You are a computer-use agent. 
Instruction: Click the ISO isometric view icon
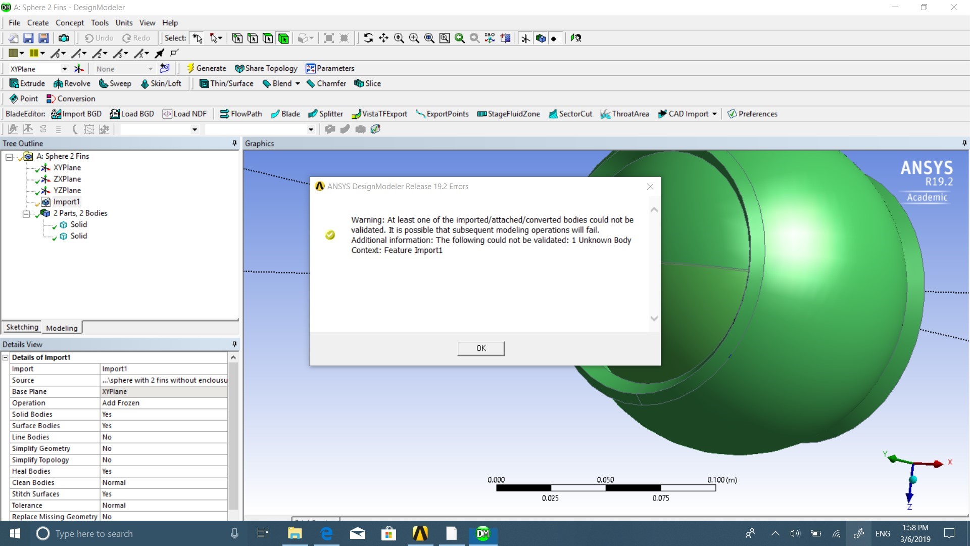pyautogui.click(x=490, y=38)
